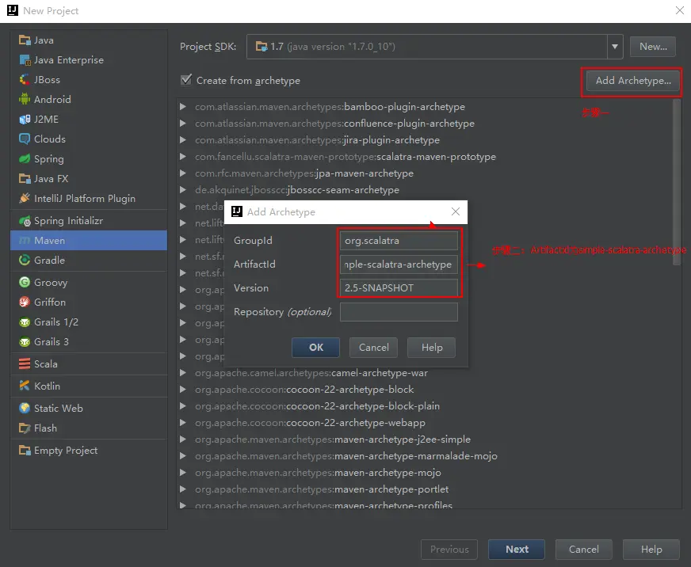
Task: Select Spring Initializr project type
Action: tap(89, 221)
